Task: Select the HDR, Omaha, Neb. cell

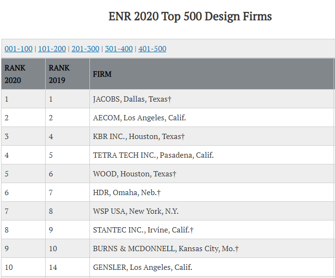Action: 211,192
